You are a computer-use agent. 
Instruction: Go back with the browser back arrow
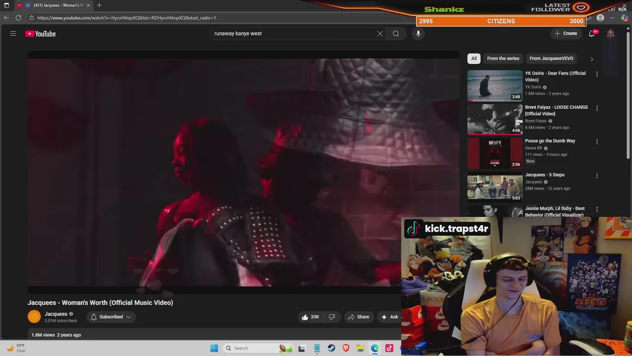click(6, 18)
